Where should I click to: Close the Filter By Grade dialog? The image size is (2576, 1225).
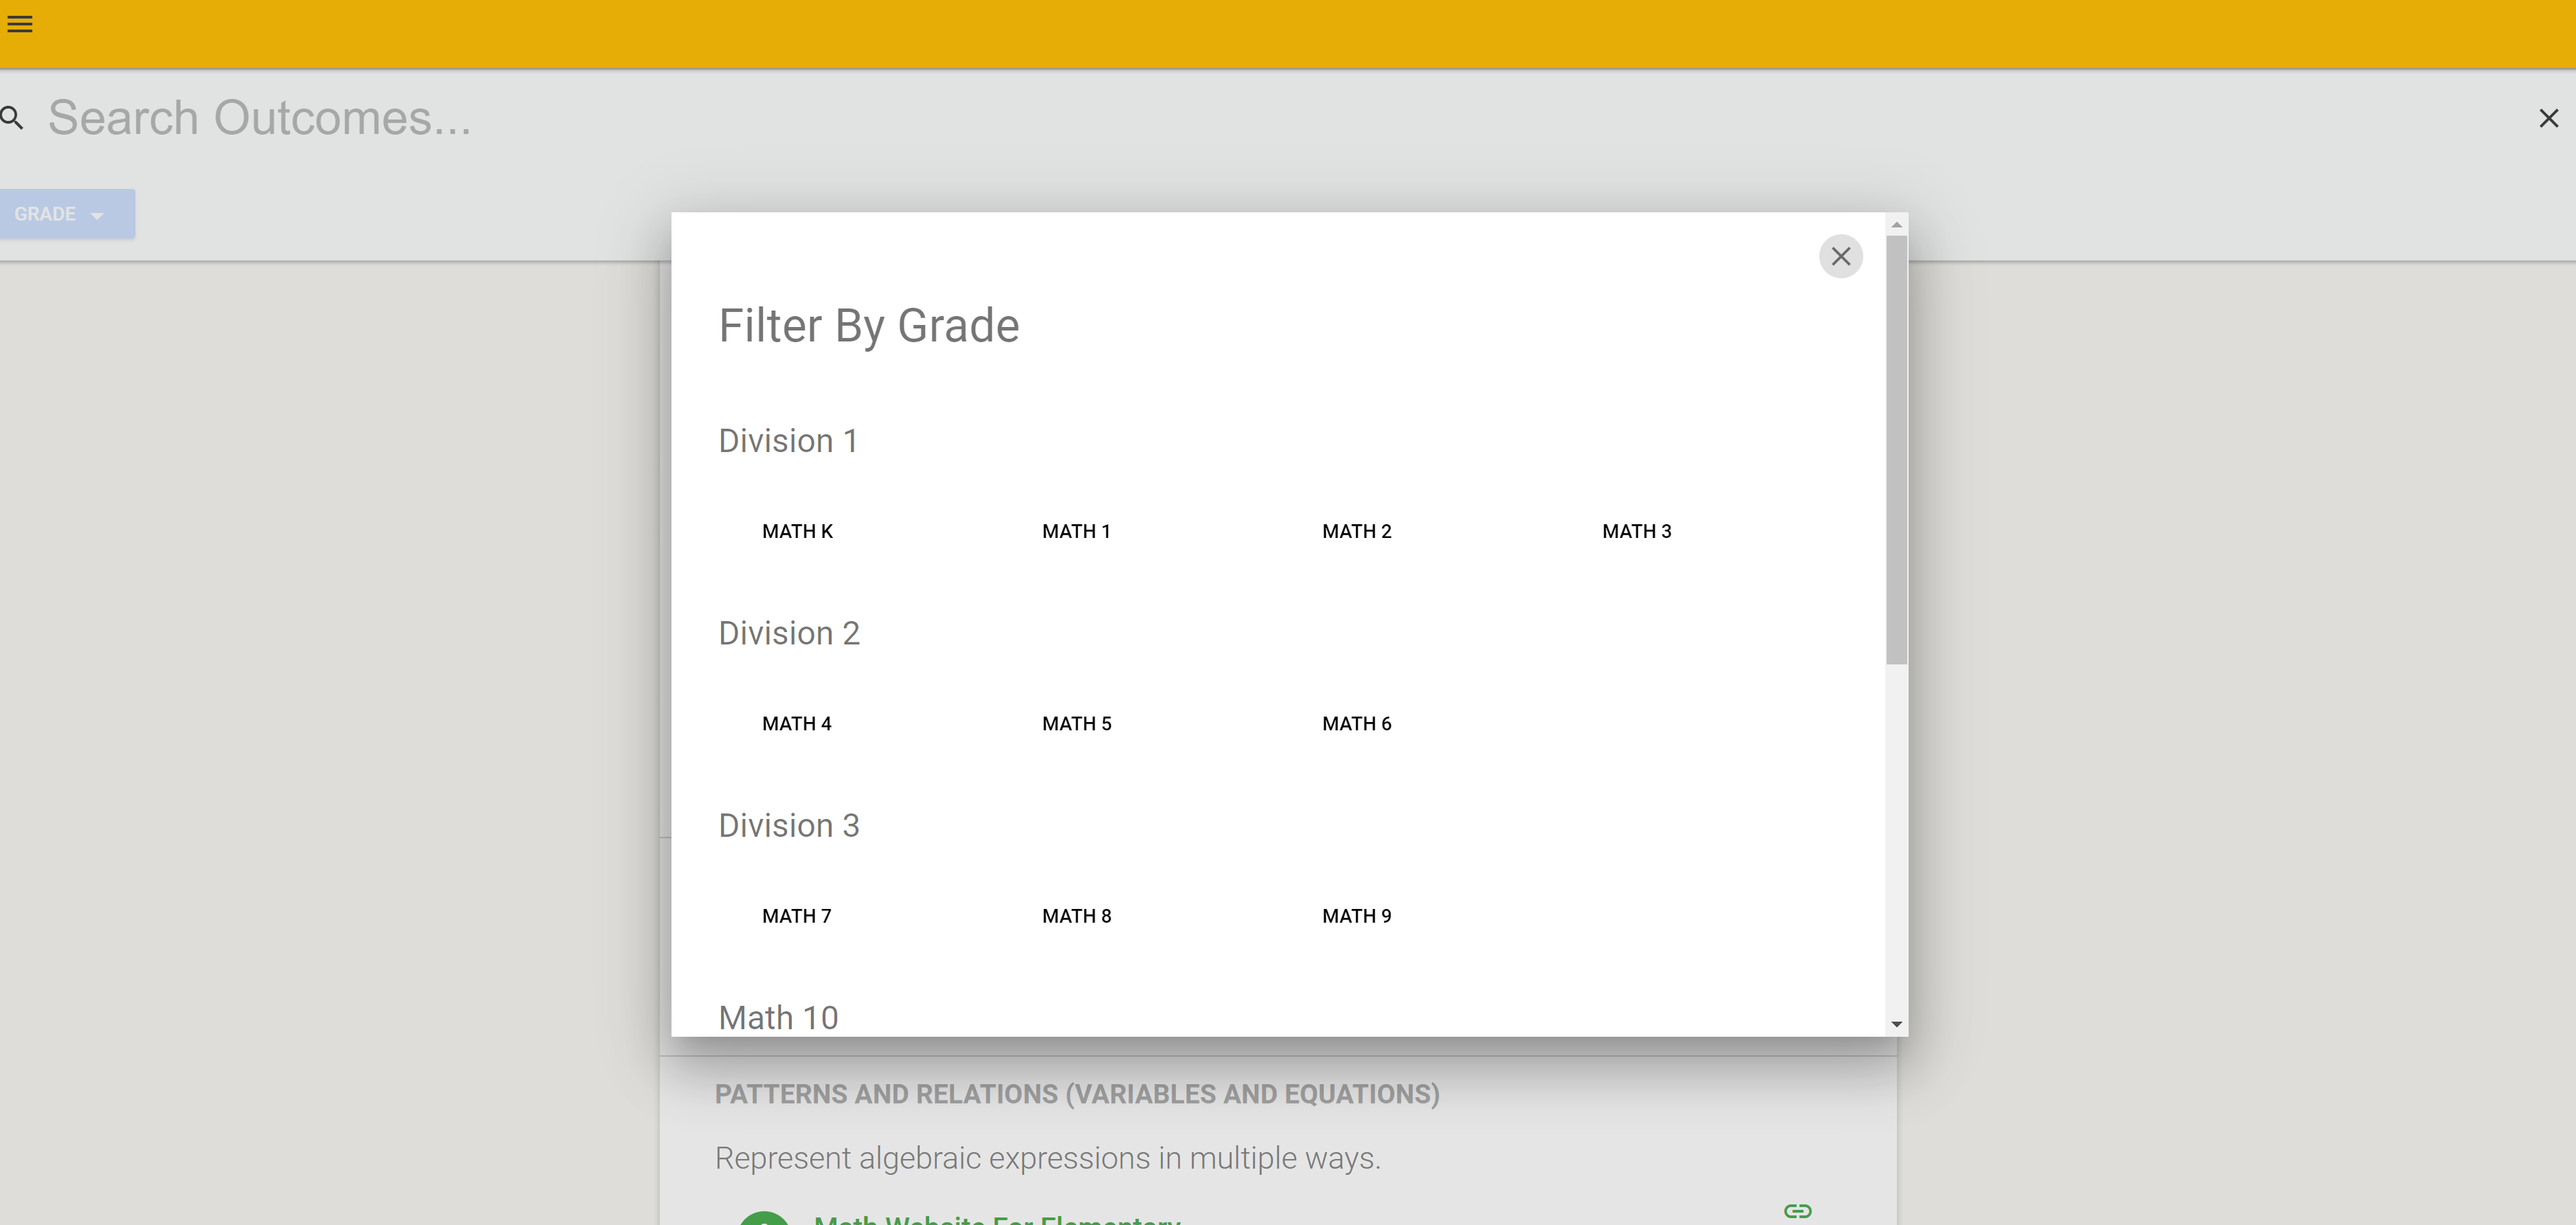click(x=1840, y=257)
